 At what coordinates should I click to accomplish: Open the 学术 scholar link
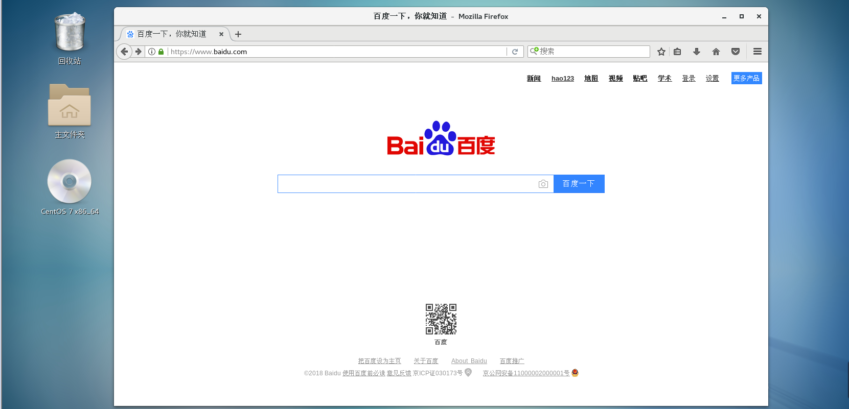(x=664, y=78)
